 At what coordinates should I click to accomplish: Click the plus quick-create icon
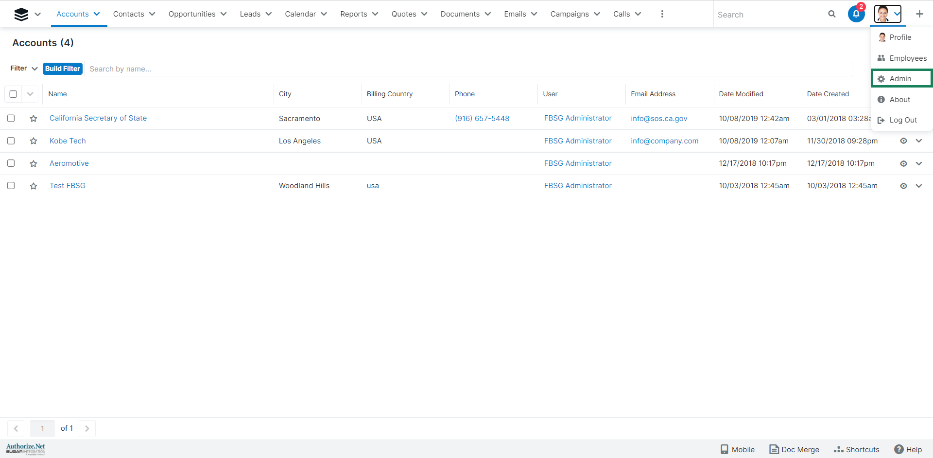click(x=919, y=14)
